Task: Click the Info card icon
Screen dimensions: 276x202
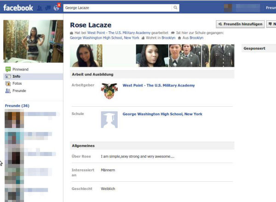Action: (x=8, y=76)
